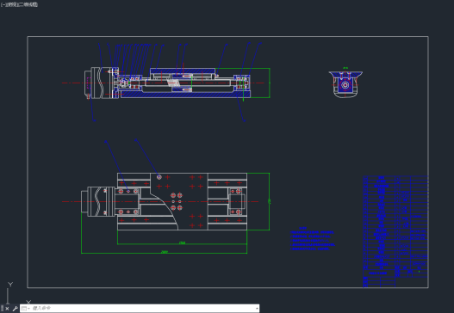Image resolution: width=454 pixels, height=313 pixels.
Task: Open the view name controls in viewport label
Action: 12,4
